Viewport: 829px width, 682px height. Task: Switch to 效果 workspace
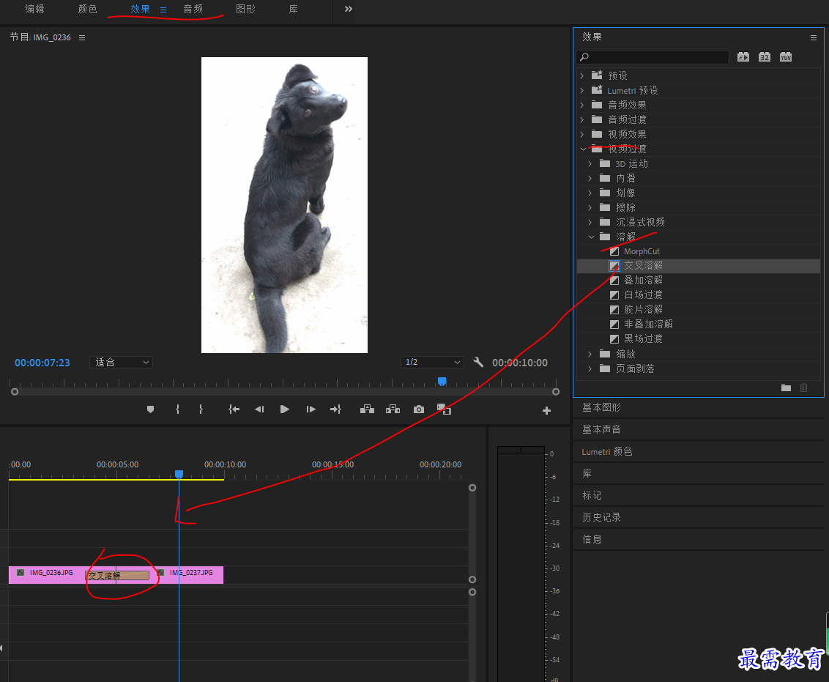click(140, 9)
